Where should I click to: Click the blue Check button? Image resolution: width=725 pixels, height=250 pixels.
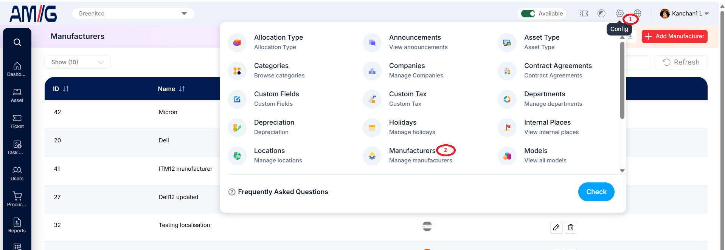pyautogui.click(x=596, y=192)
